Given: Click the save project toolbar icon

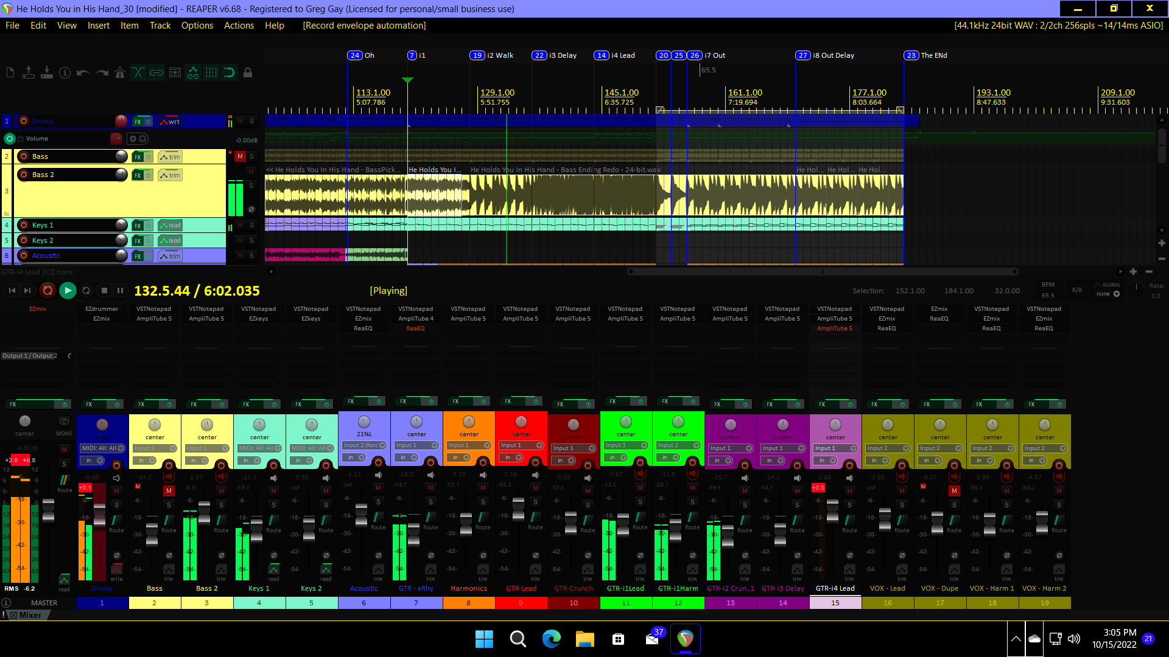Looking at the screenshot, I should tap(47, 73).
